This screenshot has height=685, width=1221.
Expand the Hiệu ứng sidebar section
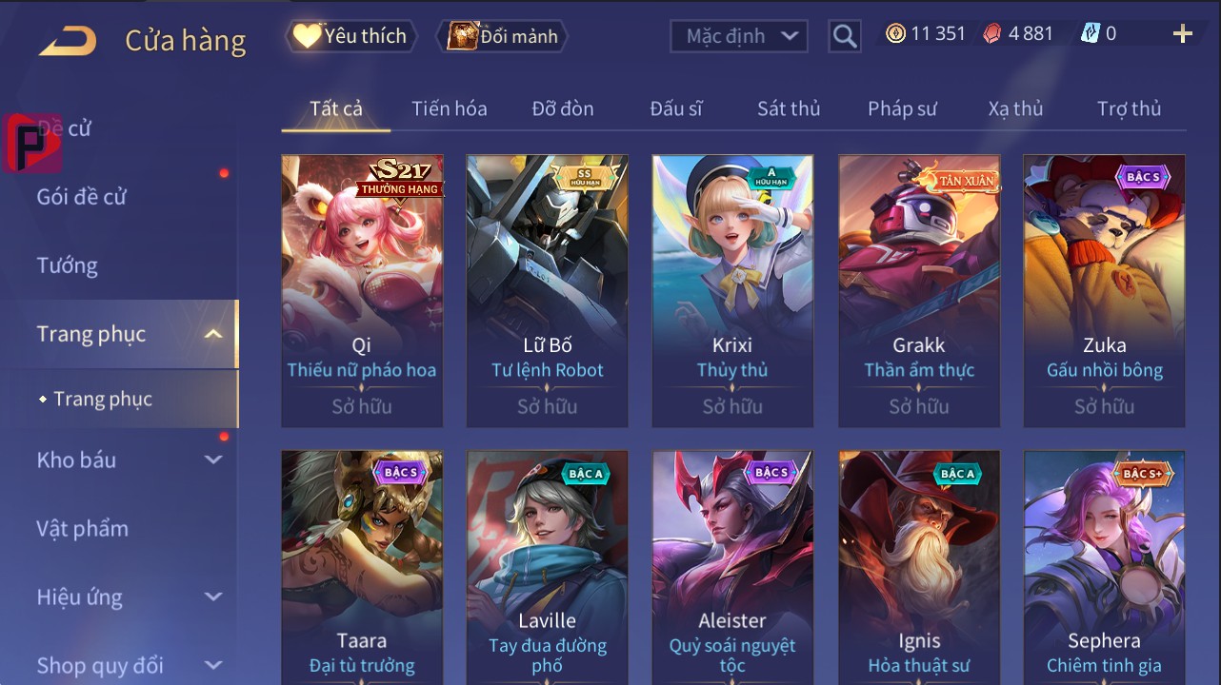point(213,597)
